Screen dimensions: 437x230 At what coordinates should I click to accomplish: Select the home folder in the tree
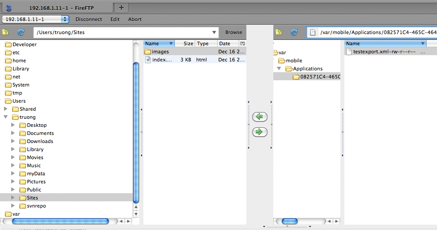[x=19, y=61]
